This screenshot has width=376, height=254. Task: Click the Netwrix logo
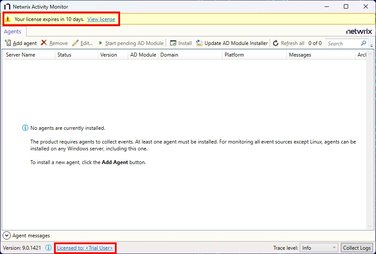pos(359,31)
